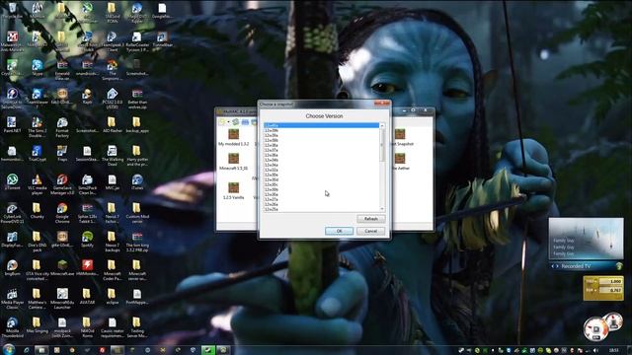Click the Windows Start orb
632x355 pixels.
(x=9, y=349)
